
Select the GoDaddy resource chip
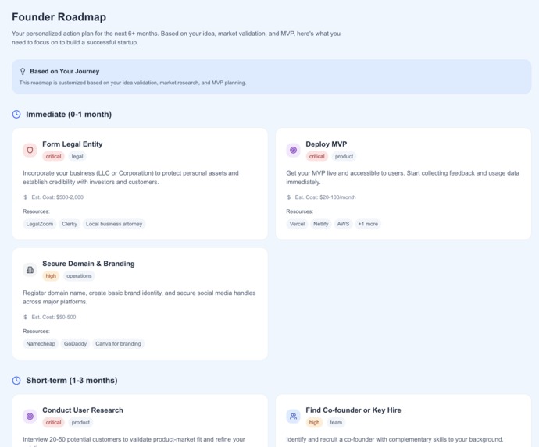click(x=75, y=344)
